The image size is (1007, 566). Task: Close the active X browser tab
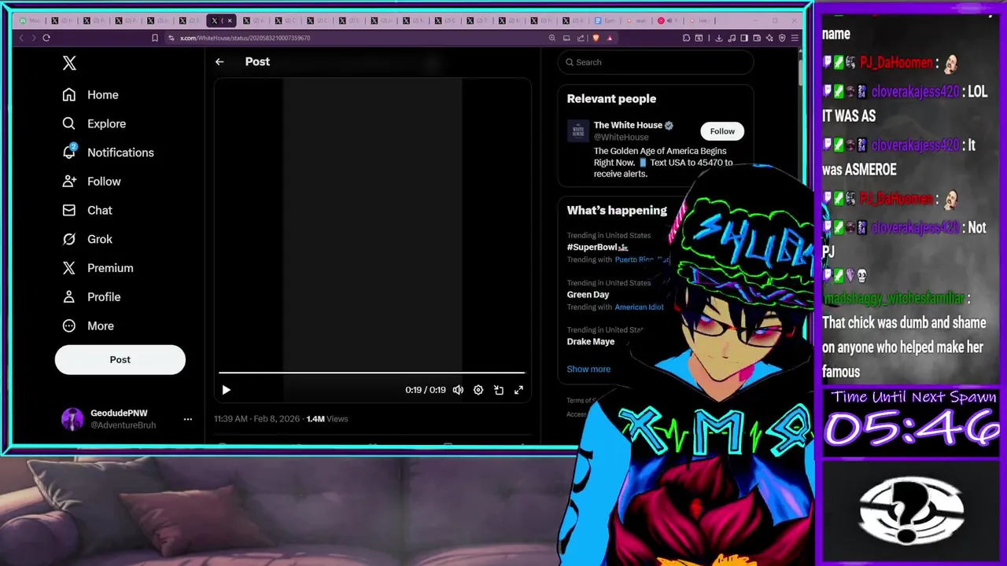(230, 20)
